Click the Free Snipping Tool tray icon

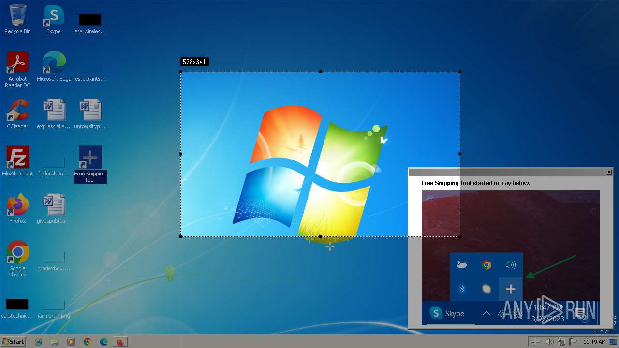click(535, 342)
